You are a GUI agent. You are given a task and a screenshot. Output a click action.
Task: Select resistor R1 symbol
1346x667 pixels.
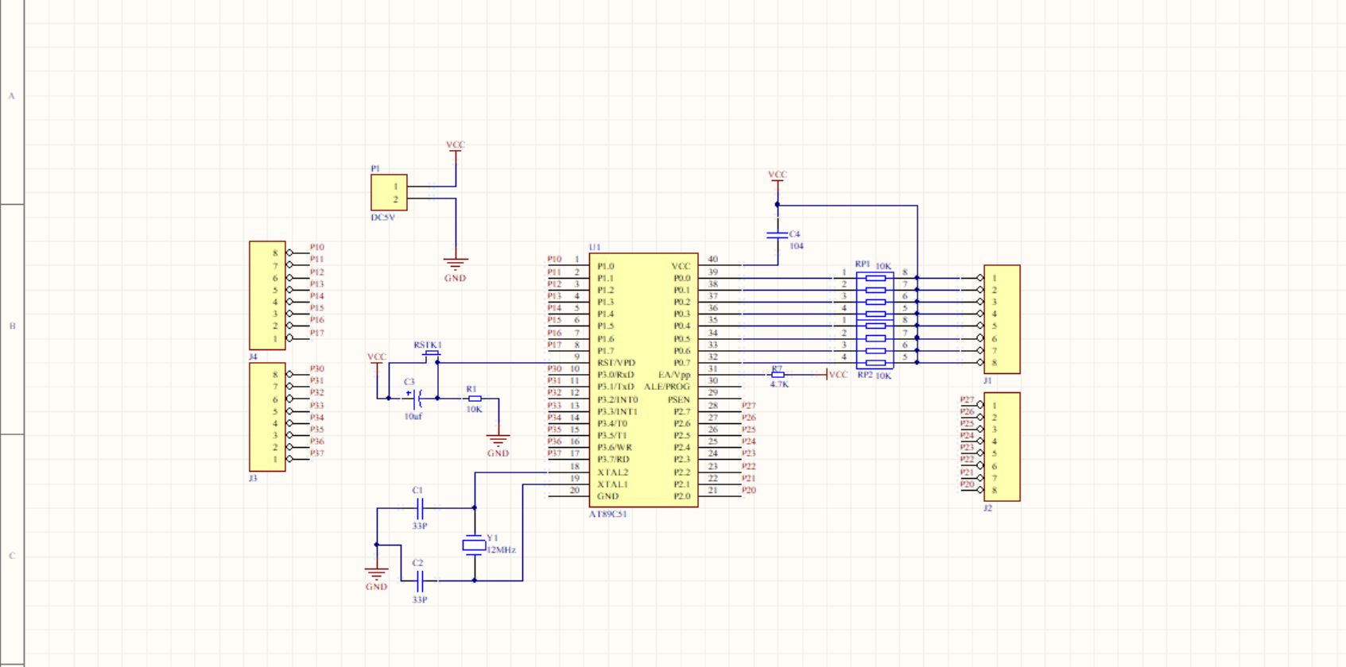click(475, 399)
